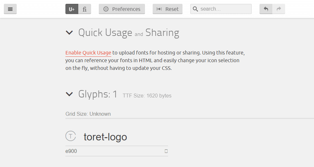Select the toret-logo circled T glyph icon
Screen dimensions: 314x167
[x=71, y=136]
